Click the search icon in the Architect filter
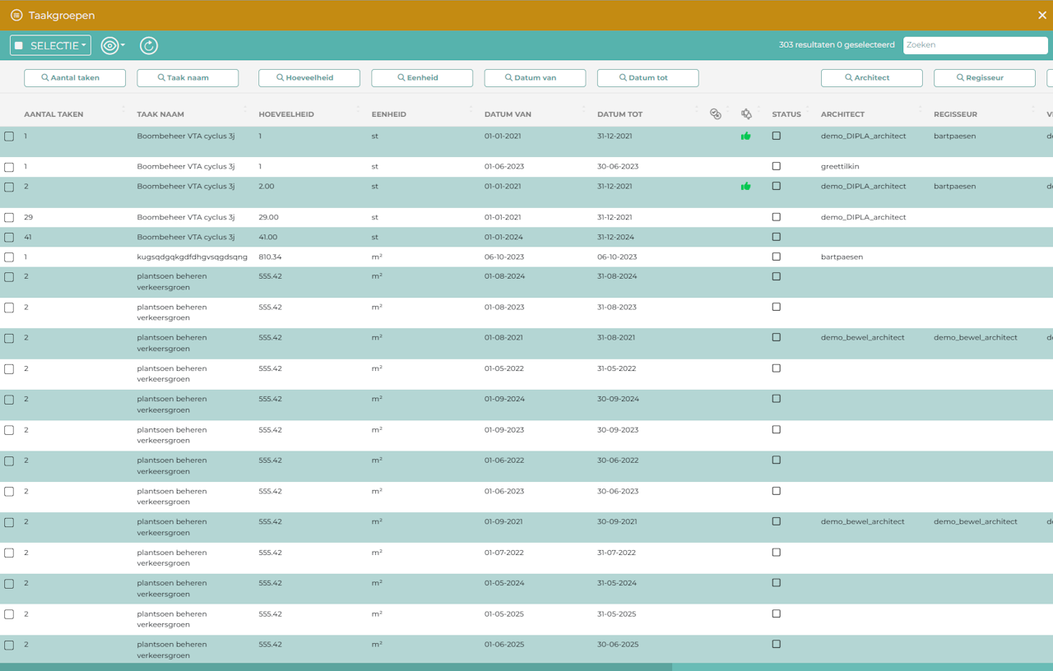Viewport: 1053px width, 671px height. (848, 78)
